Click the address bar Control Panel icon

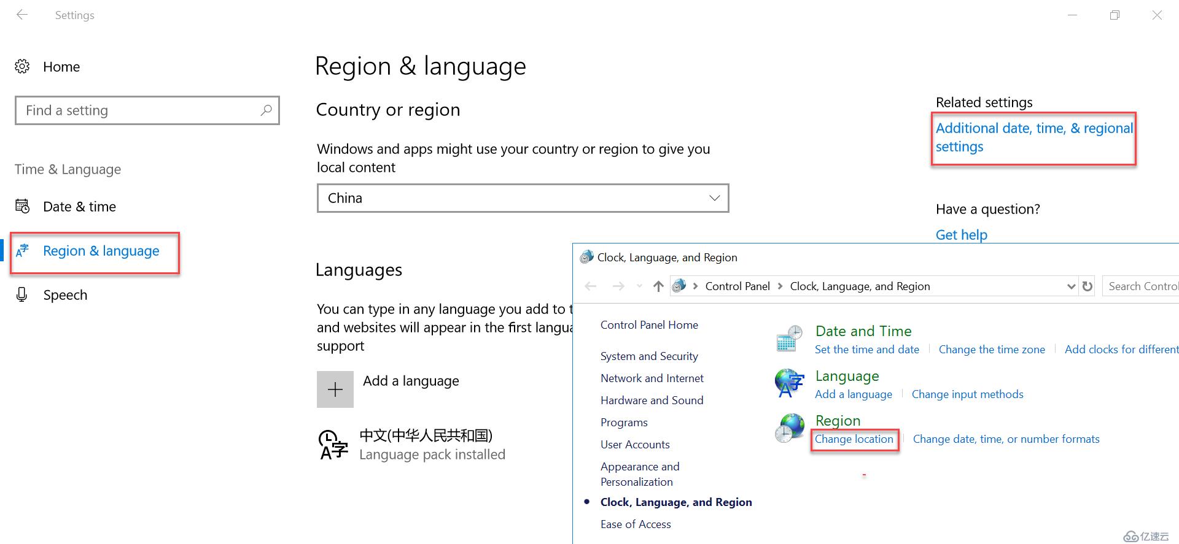pos(679,286)
